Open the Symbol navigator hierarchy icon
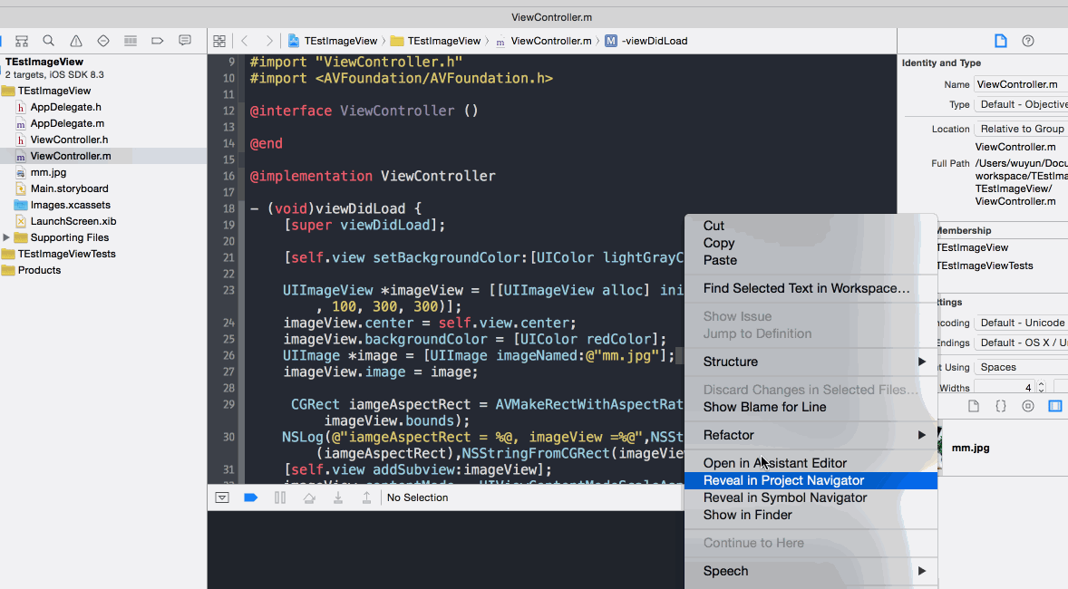The width and height of the screenshot is (1068, 589). pos(22,41)
